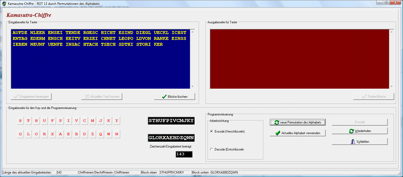The image size is (403, 177).
Task: Click the Wiederholen button
Action: 360,131
